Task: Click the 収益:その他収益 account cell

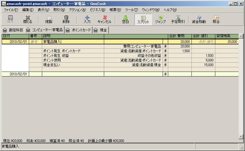Action: (134, 56)
